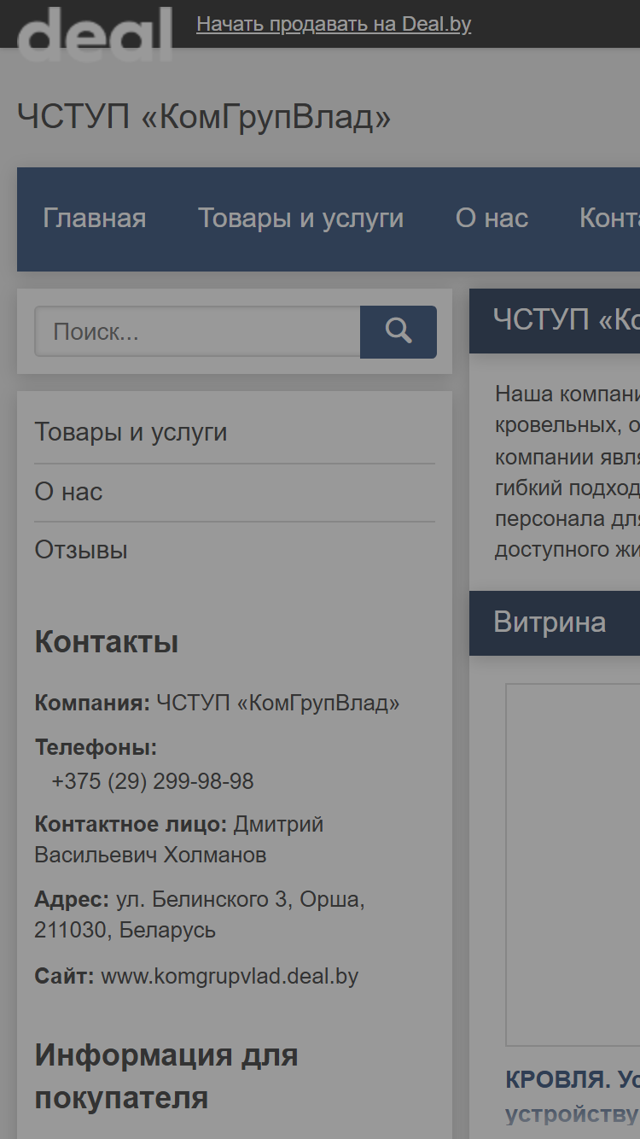Click the ЧСТУП «КомГрупВлад» page title
This screenshot has width=640, height=1139.
(x=204, y=117)
